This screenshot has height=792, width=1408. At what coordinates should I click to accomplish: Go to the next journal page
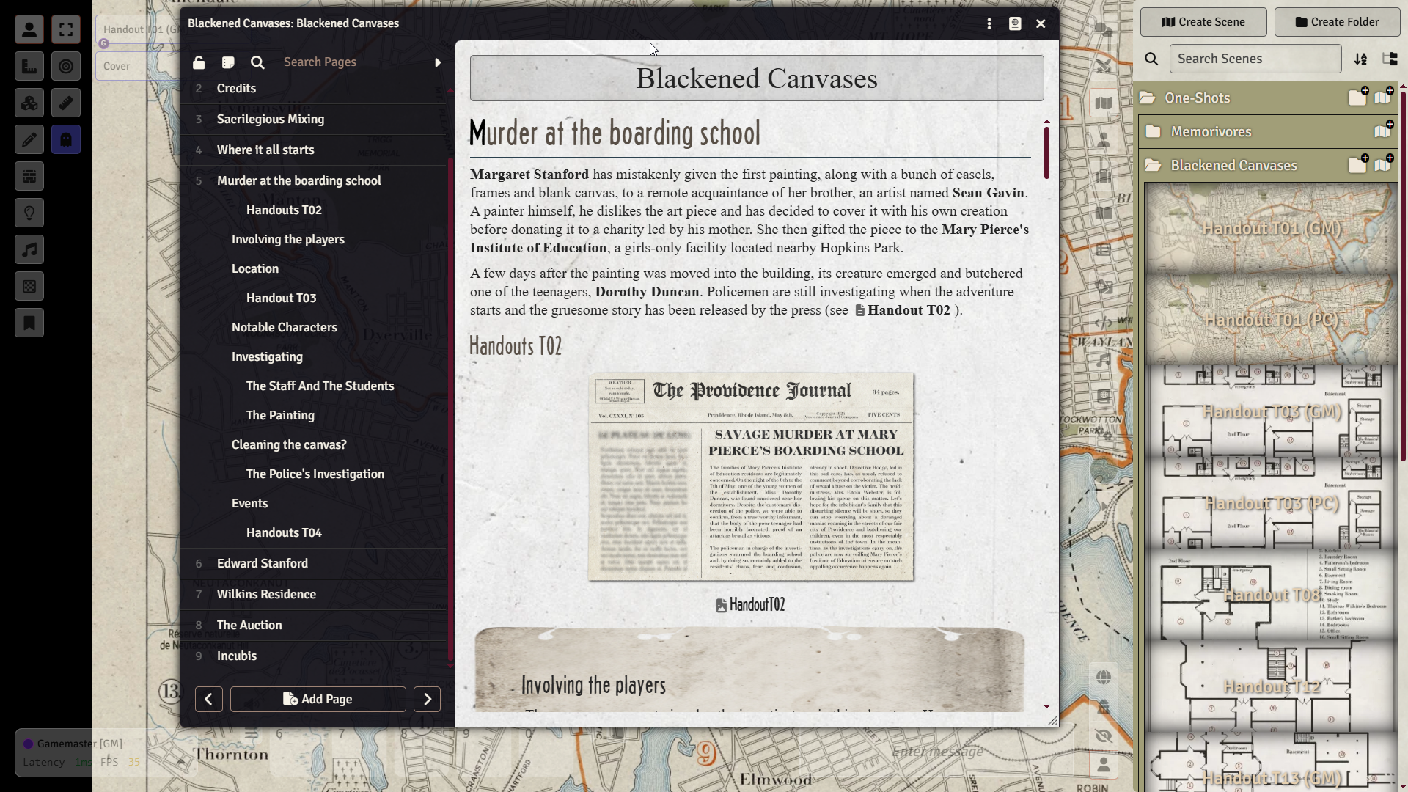pyautogui.click(x=427, y=699)
